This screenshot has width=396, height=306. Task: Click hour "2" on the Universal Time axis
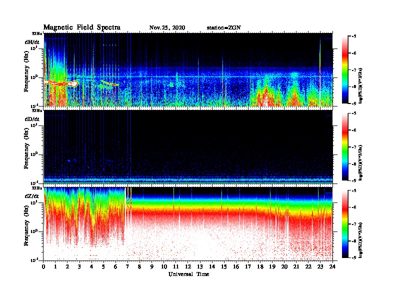[x=67, y=267]
